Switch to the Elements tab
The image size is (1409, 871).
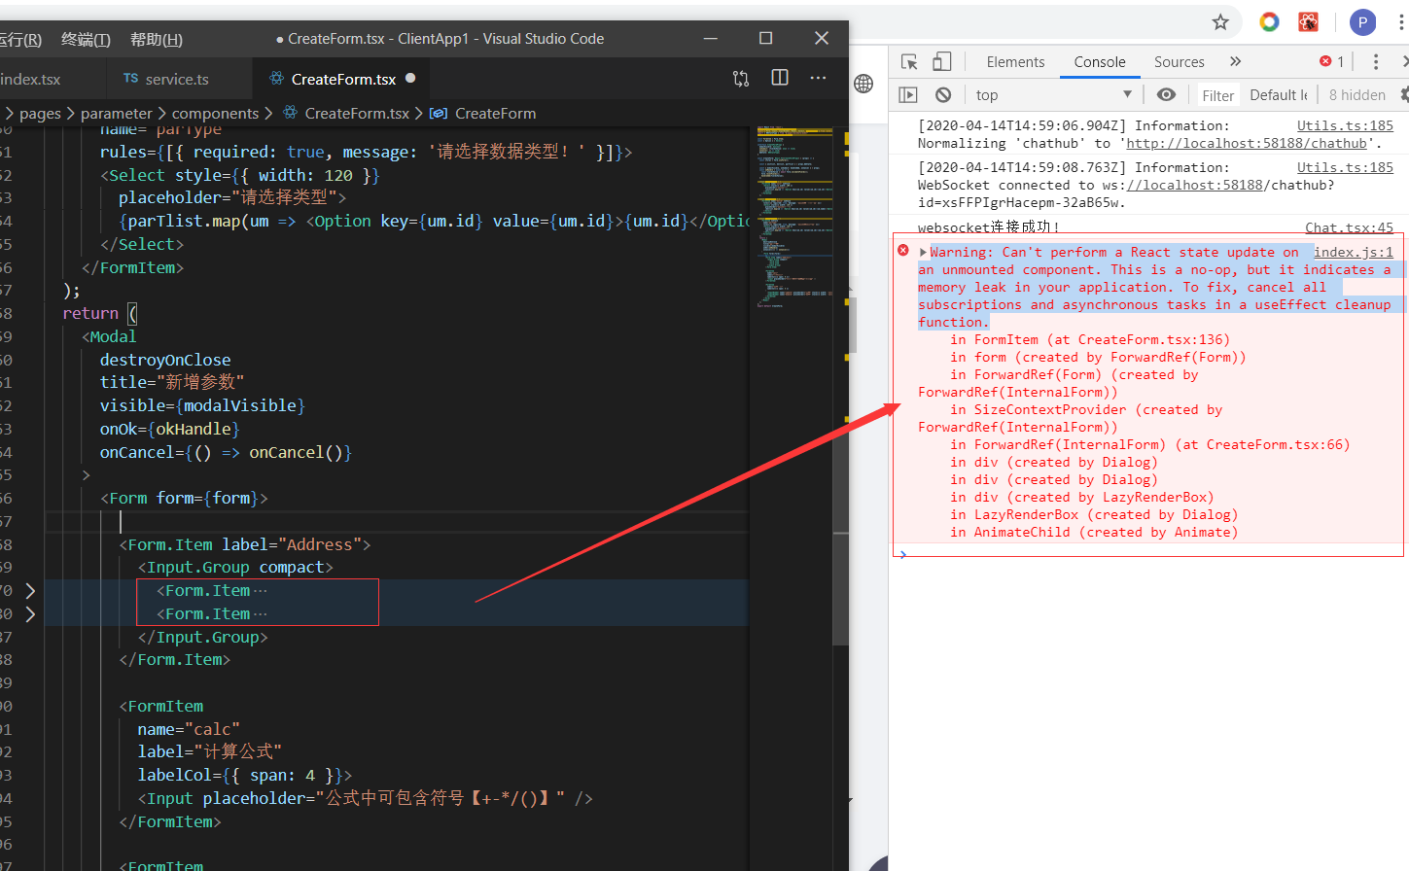pos(1014,60)
